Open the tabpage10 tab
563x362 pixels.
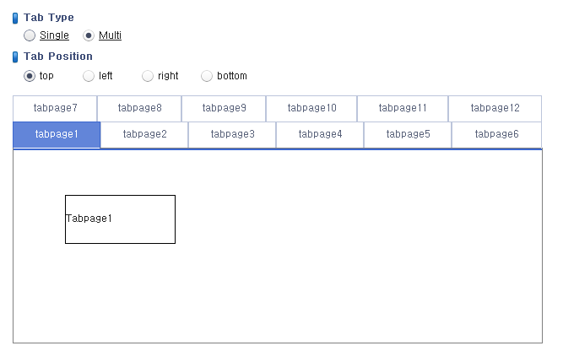tap(311, 108)
